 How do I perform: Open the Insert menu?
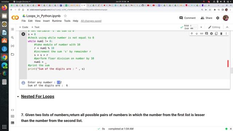(x=46, y=21)
